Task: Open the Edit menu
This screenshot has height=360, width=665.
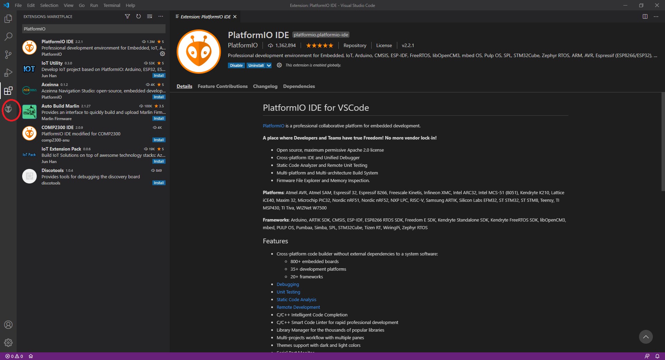Action: [31, 5]
